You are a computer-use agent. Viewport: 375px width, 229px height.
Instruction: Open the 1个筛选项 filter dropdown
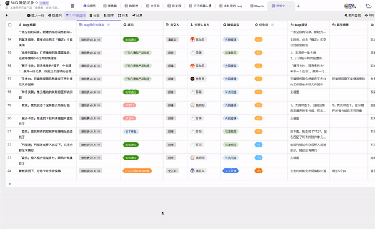click(x=76, y=16)
